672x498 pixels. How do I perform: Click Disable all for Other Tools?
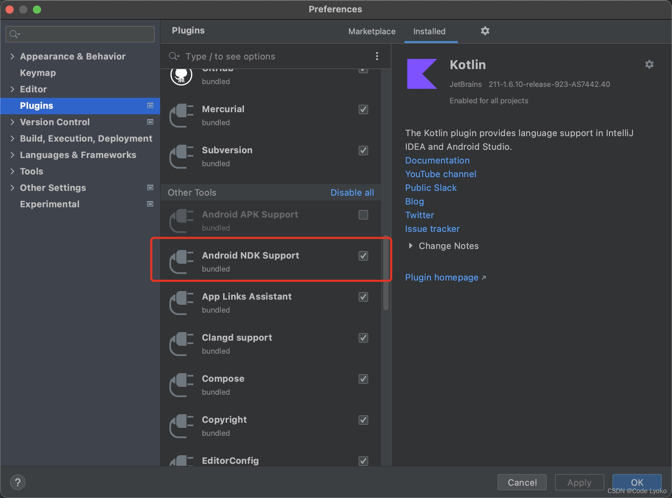[352, 193]
